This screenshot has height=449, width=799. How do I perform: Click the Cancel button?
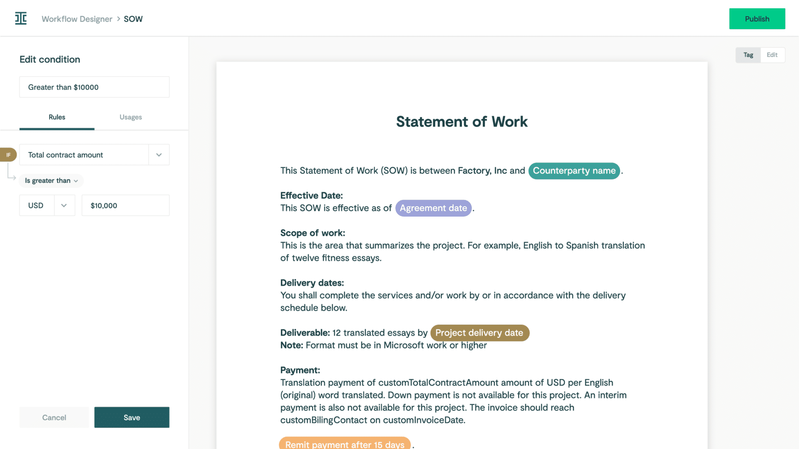(x=54, y=417)
